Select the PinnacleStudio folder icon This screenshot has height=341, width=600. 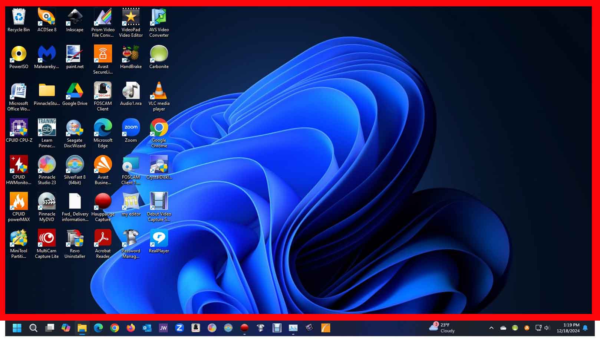point(47,94)
